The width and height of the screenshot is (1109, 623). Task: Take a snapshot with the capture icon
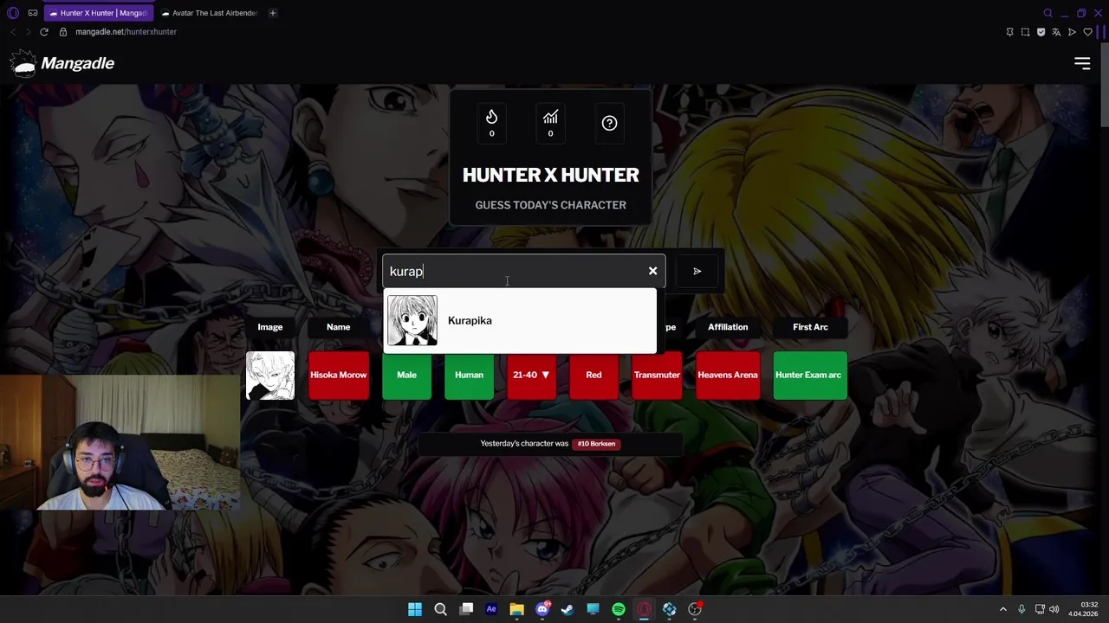click(x=1025, y=32)
